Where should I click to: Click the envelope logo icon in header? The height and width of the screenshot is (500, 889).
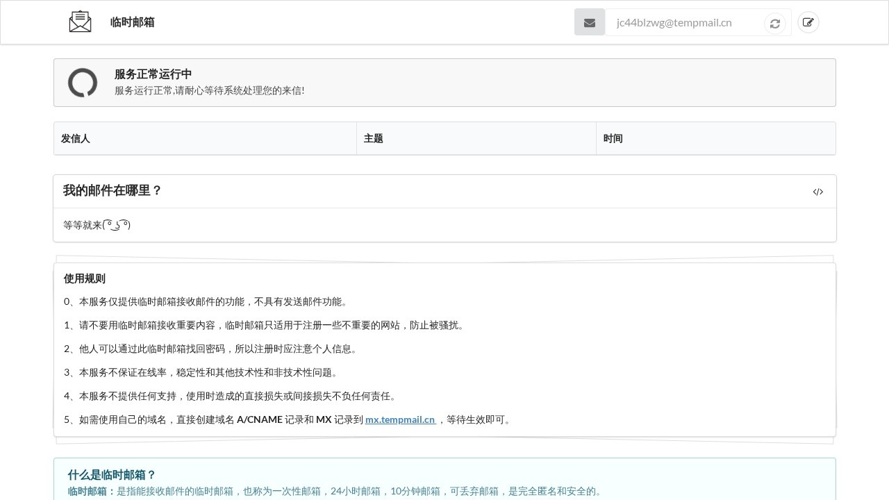(x=81, y=22)
